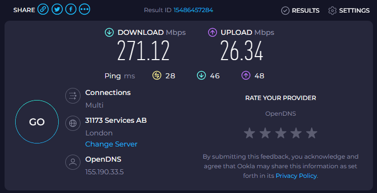The width and height of the screenshot is (377, 193).
Task: Click the download arrow icon beside DOWNLOAD
Action: (109, 32)
